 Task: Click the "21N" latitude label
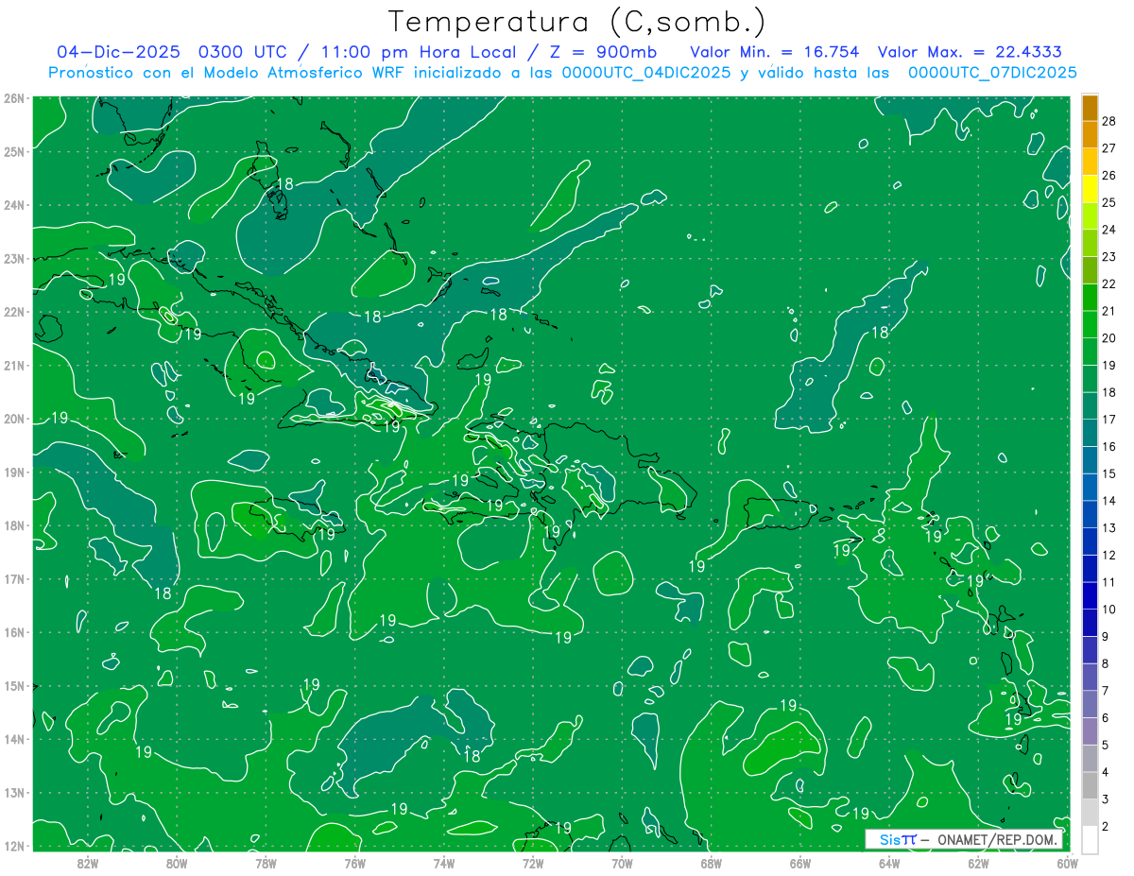point(14,365)
